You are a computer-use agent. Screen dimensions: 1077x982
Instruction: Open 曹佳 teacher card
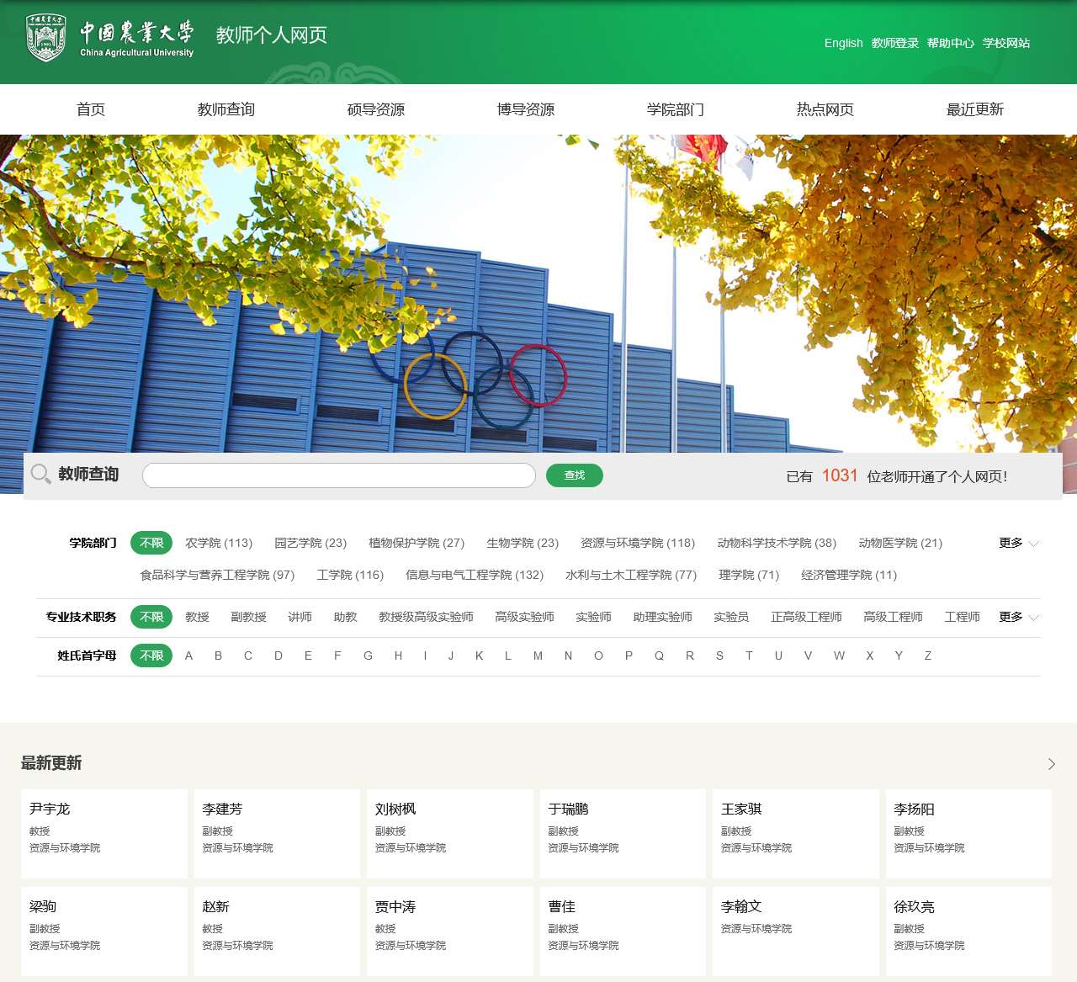point(623,932)
